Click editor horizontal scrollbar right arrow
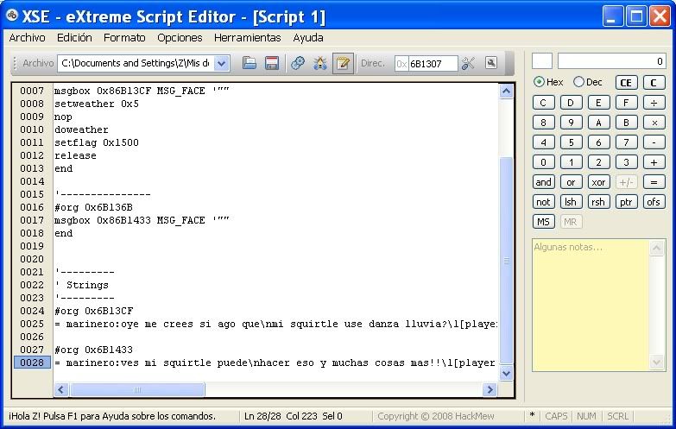This screenshot has height=429, width=676. click(x=490, y=390)
